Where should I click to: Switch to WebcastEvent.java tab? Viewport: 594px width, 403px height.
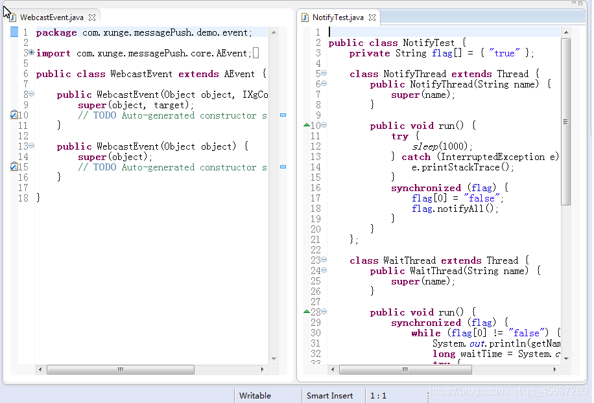click(51, 17)
